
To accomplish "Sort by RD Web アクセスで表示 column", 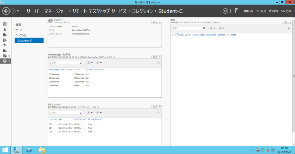I will pos(95,69).
